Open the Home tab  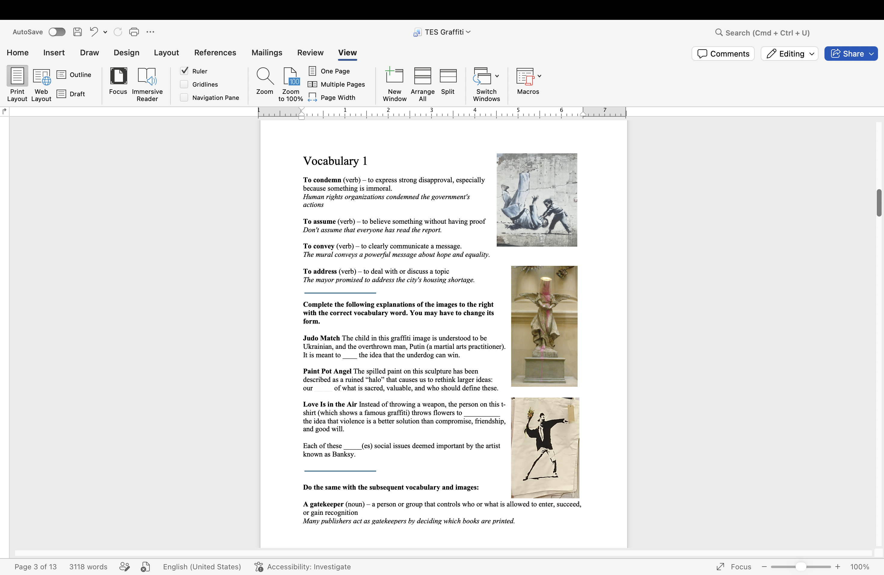[17, 53]
